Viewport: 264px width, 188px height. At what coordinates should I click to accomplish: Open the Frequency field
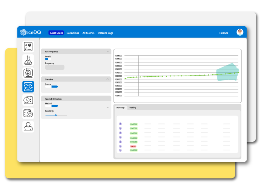click(x=55, y=67)
